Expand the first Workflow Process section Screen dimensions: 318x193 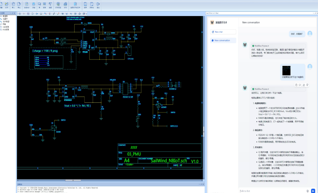click(262, 46)
